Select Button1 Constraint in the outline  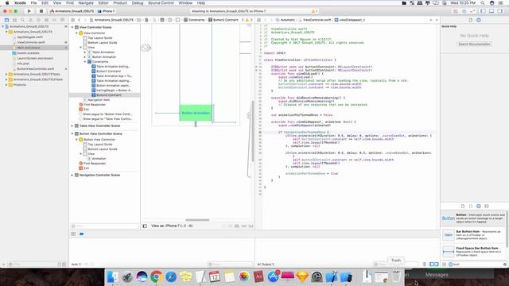[108, 71]
